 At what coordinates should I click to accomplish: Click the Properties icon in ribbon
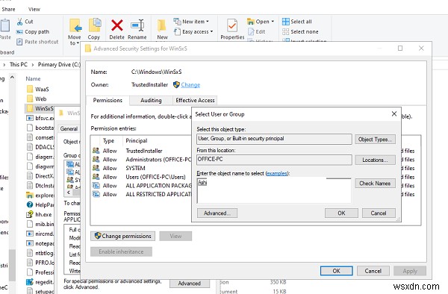tap(232, 25)
